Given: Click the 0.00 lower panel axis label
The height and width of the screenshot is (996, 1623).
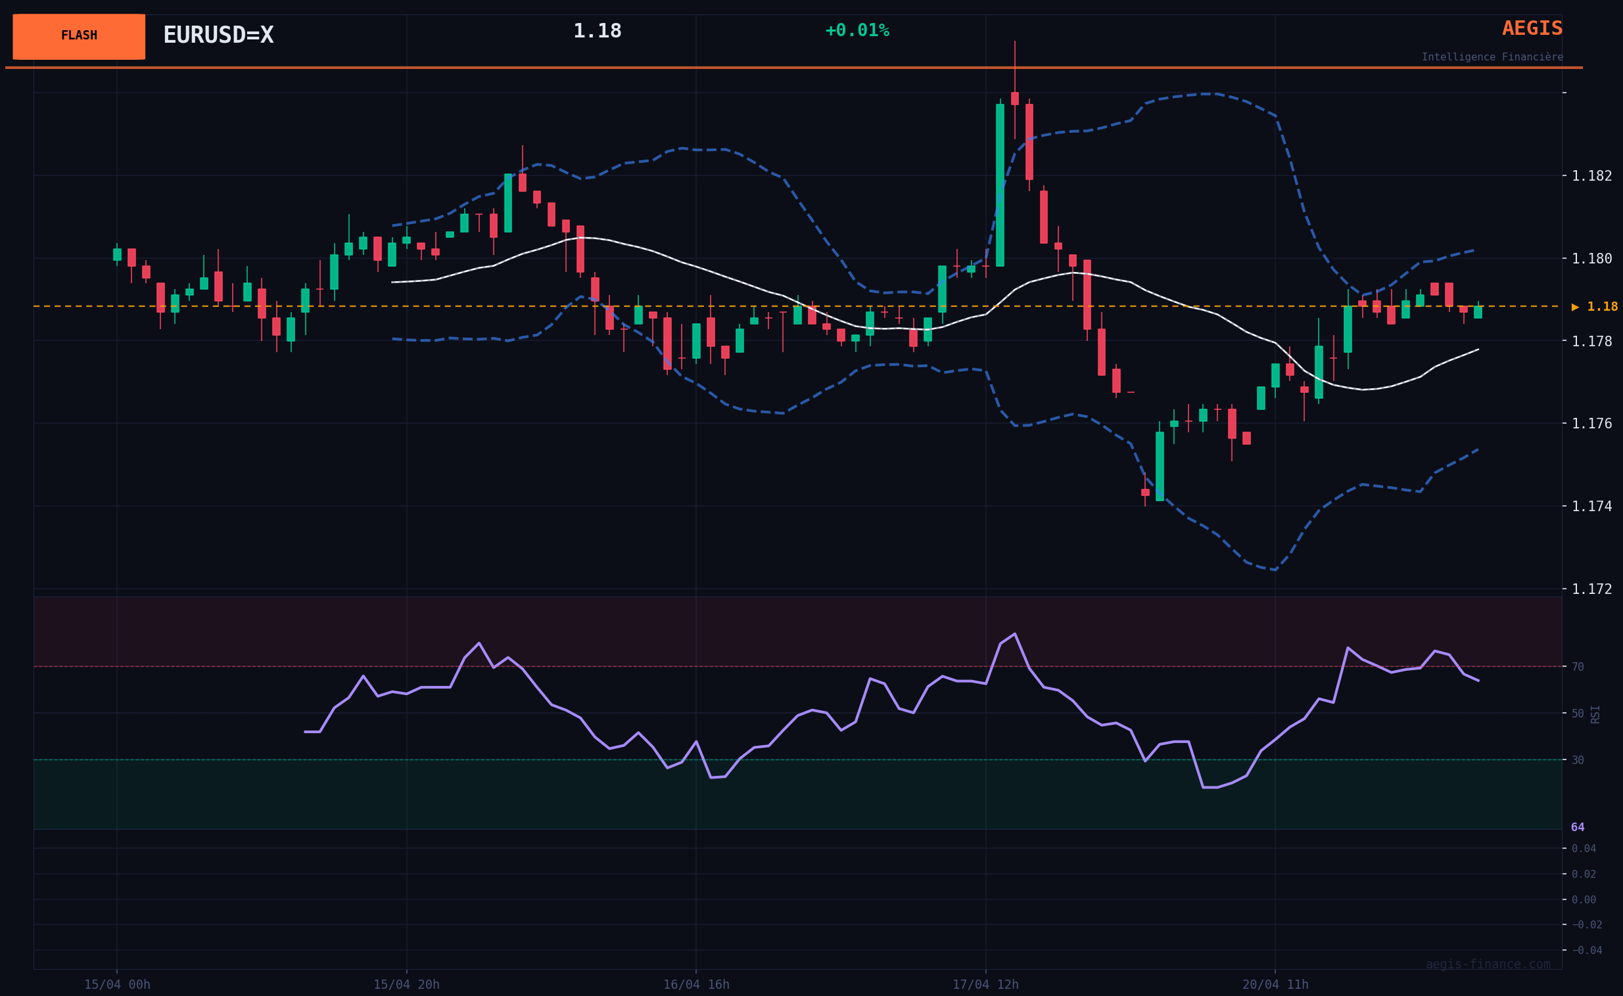Looking at the screenshot, I should 1584,900.
